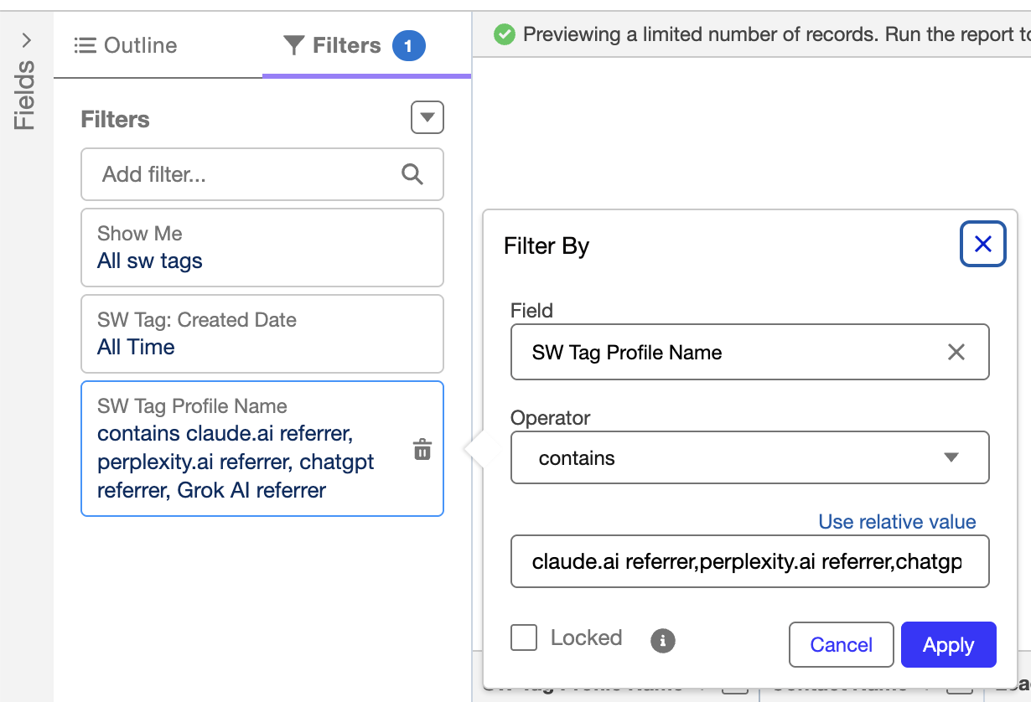Click the Outline list icon
The width and height of the screenshot is (1031, 702).
tap(85, 45)
